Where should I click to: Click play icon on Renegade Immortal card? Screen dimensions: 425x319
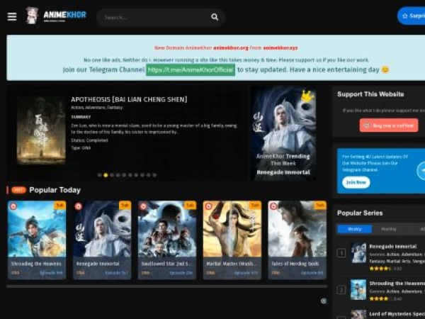tap(79, 206)
